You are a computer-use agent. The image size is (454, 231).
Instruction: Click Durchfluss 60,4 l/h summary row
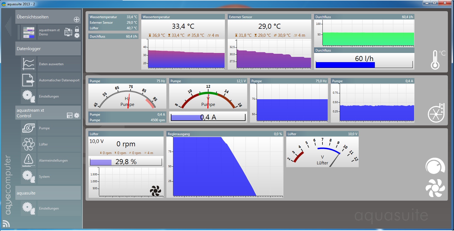113,37
